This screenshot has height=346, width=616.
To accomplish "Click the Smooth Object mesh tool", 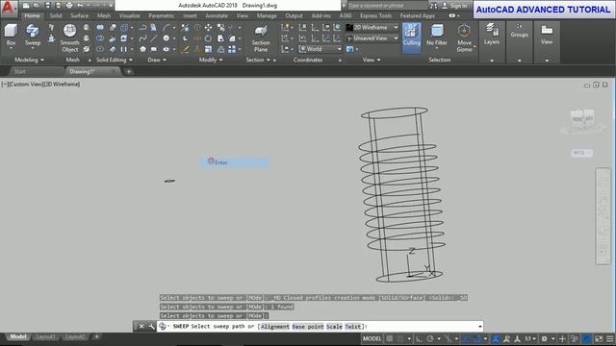I will (70, 38).
